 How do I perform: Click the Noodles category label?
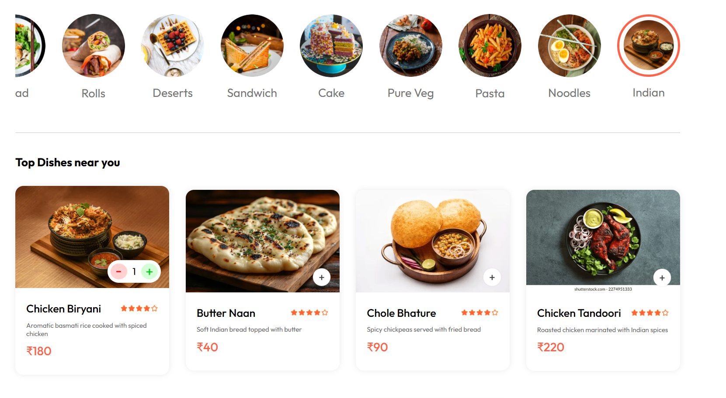tap(569, 93)
